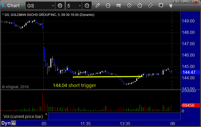This screenshot has width=201, height=127.
Task: Click the 11:35 time axis label
Action: [86, 124]
